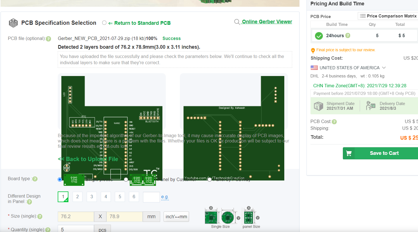Click Save to Cart button
418x232 pixels.
point(381,153)
